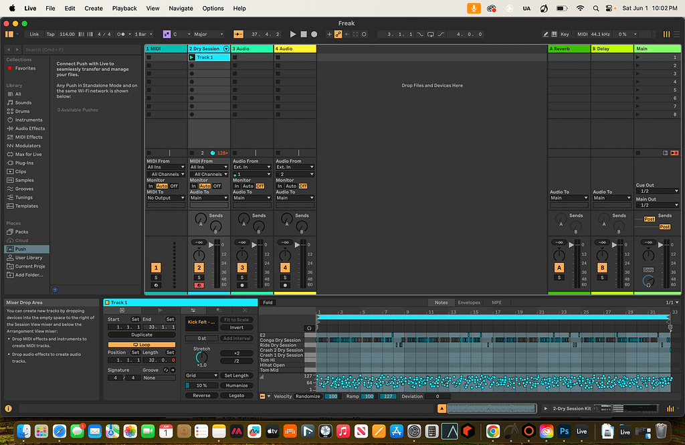Screen dimensions: 685x445
Task: Deactivate track 4 Audio with its number button
Action: [284, 268]
